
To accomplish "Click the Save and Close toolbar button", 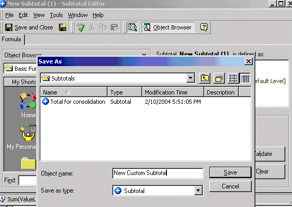I will pos(28,27).
